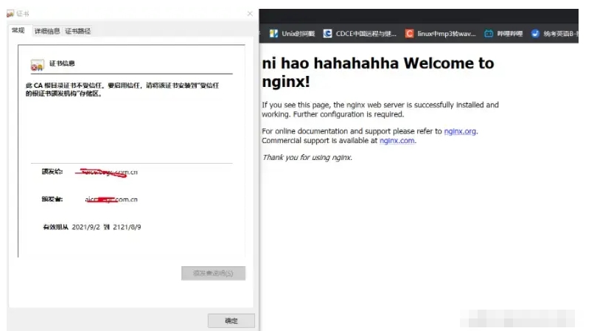597x331 pixels.
Task: Click the Welcome to nginx heading
Action: tap(377, 72)
